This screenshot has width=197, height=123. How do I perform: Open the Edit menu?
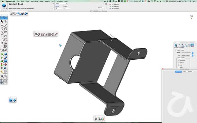(22, 1)
